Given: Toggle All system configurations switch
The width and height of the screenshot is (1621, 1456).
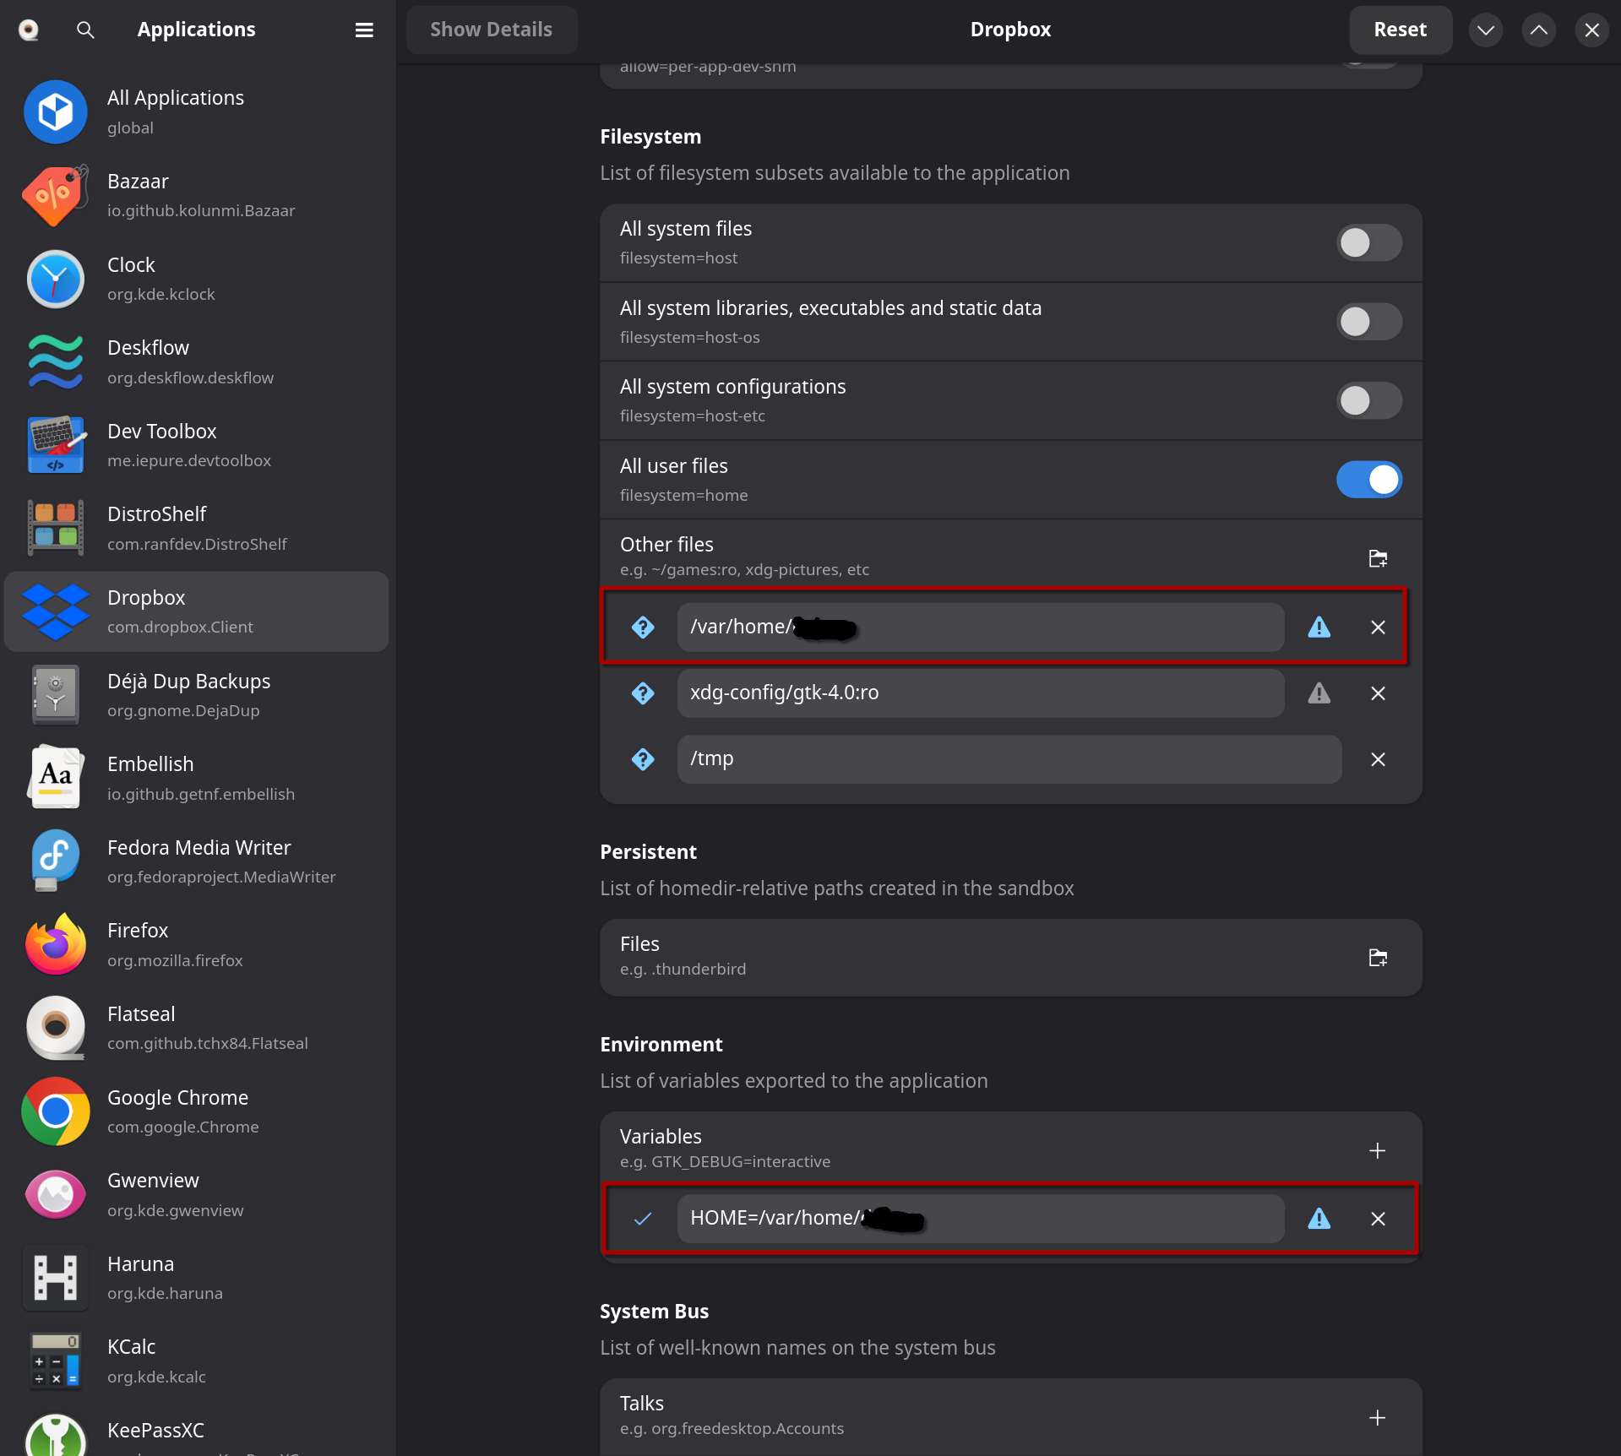Looking at the screenshot, I should coord(1368,400).
